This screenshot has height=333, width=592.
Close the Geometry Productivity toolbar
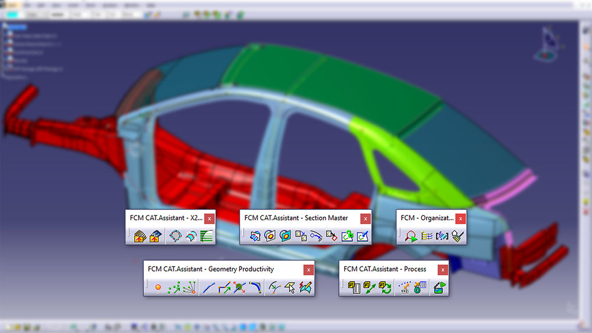(x=309, y=270)
